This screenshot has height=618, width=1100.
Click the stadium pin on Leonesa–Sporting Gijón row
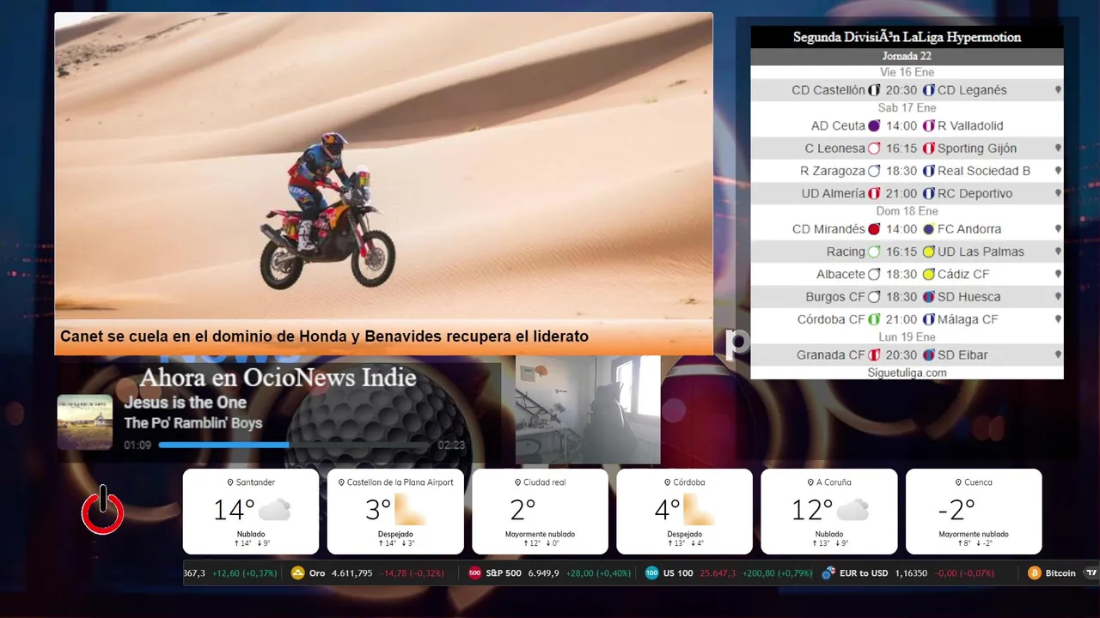(x=1058, y=148)
